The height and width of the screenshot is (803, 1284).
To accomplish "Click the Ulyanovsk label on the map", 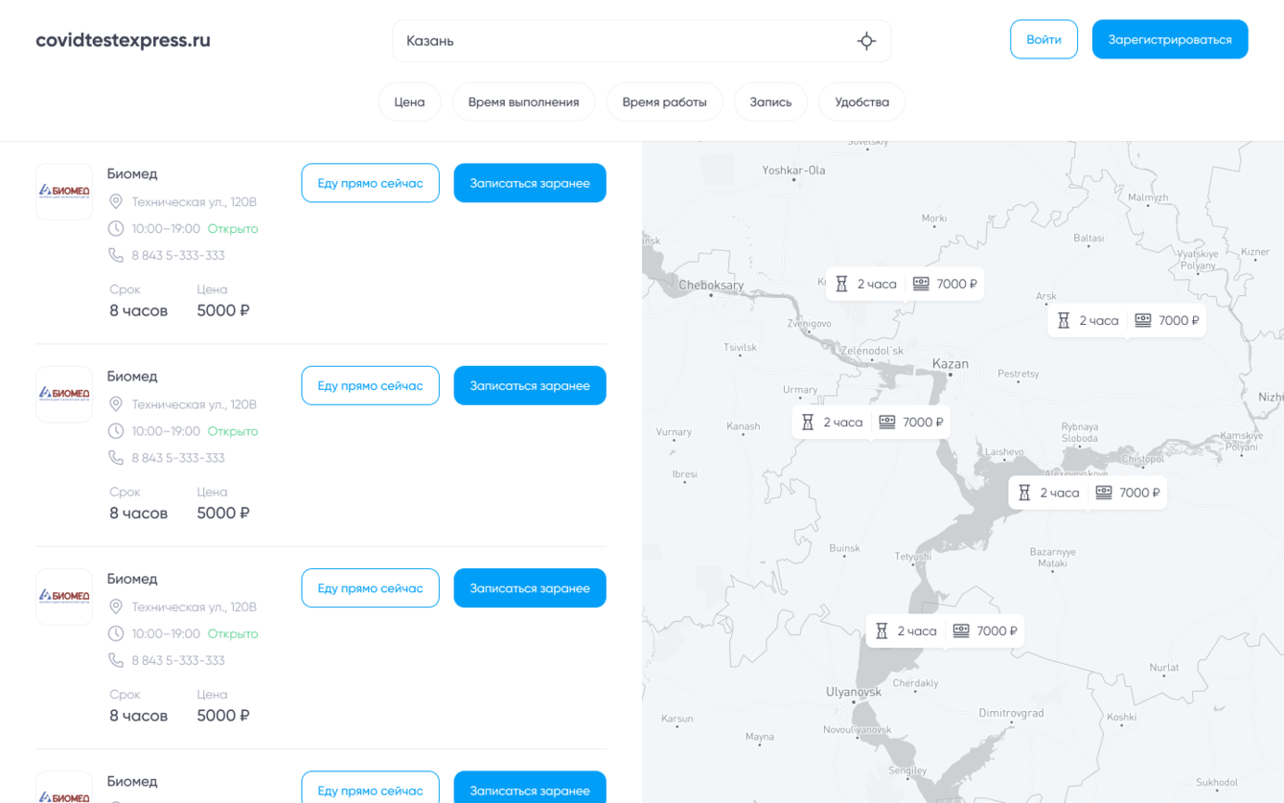I will pos(854,691).
